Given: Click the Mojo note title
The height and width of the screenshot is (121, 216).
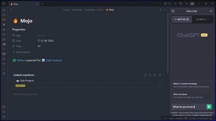Looking at the screenshot, I should click(26, 21).
